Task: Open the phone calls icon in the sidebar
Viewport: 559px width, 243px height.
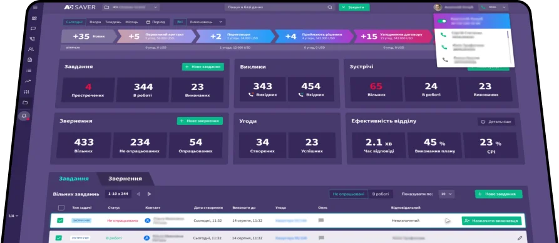Action: (x=33, y=39)
